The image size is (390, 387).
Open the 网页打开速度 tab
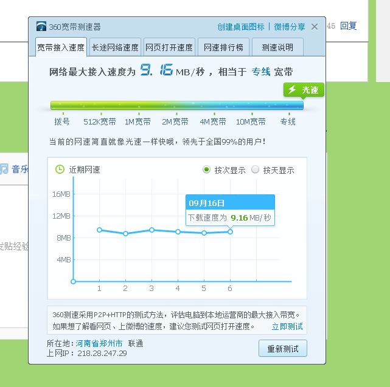pos(169,47)
